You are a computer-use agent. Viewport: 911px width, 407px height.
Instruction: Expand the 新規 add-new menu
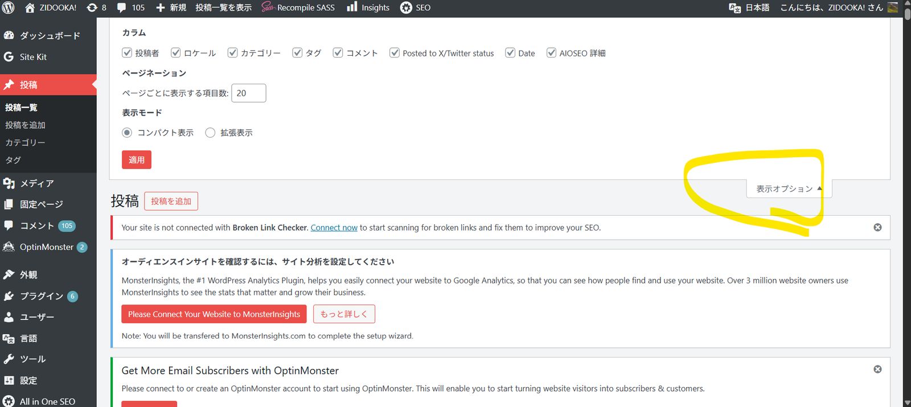(x=171, y=7)
